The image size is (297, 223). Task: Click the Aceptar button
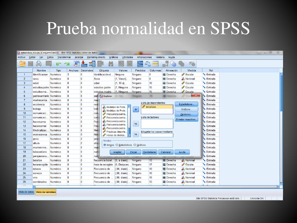pyautogui.click(x=117, y=152)
